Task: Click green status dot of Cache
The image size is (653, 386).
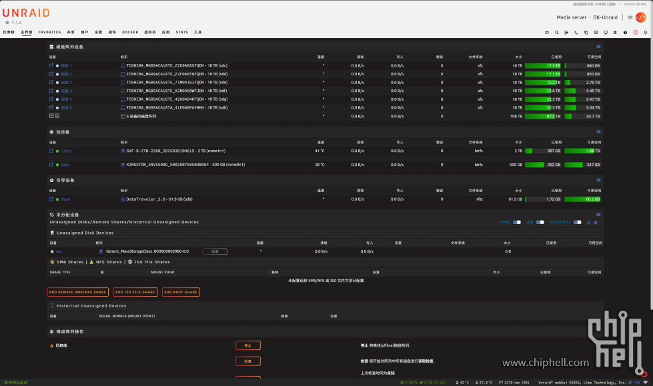Action: (57, 151)
